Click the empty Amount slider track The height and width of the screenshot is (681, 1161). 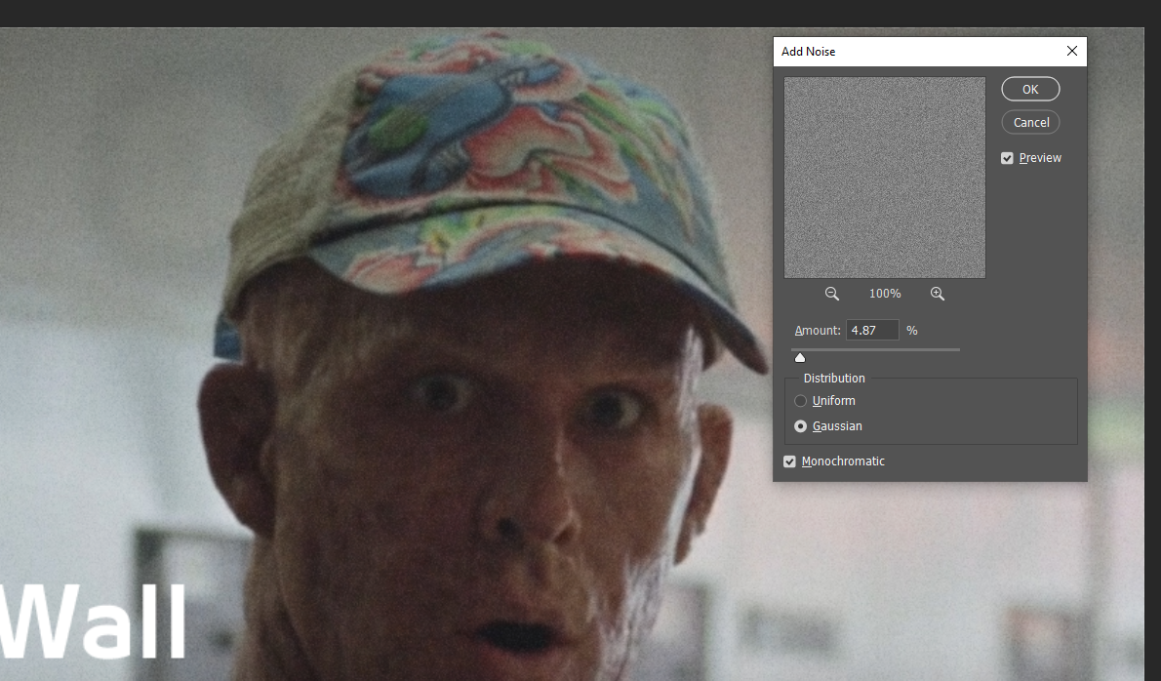click(881, 349)
